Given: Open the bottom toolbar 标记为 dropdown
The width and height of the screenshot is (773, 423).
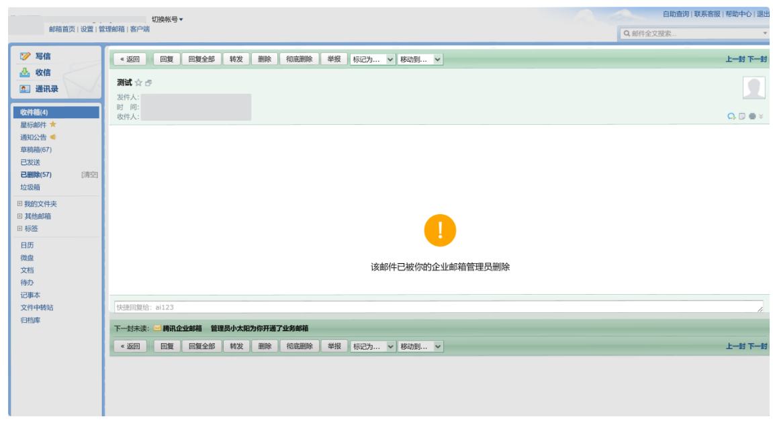Looking at the screenshot, I should click(373, 346).
